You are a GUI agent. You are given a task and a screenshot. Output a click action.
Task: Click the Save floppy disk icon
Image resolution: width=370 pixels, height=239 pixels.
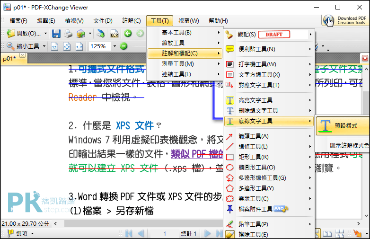pos(56,34)
